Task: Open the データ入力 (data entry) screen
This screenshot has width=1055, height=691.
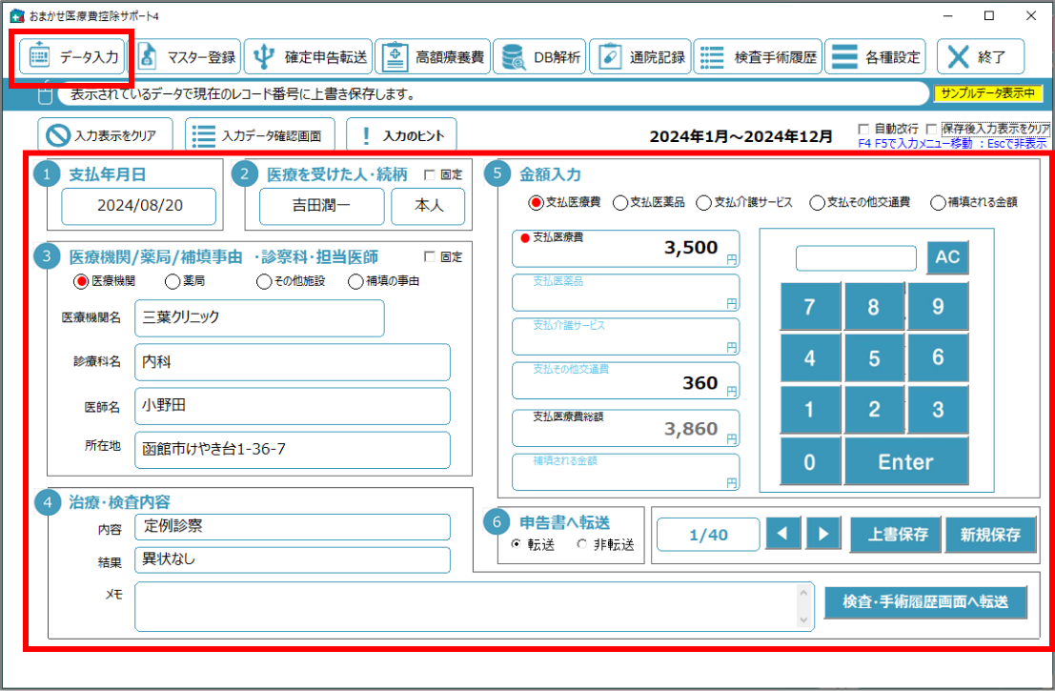Action: [71, 56]
